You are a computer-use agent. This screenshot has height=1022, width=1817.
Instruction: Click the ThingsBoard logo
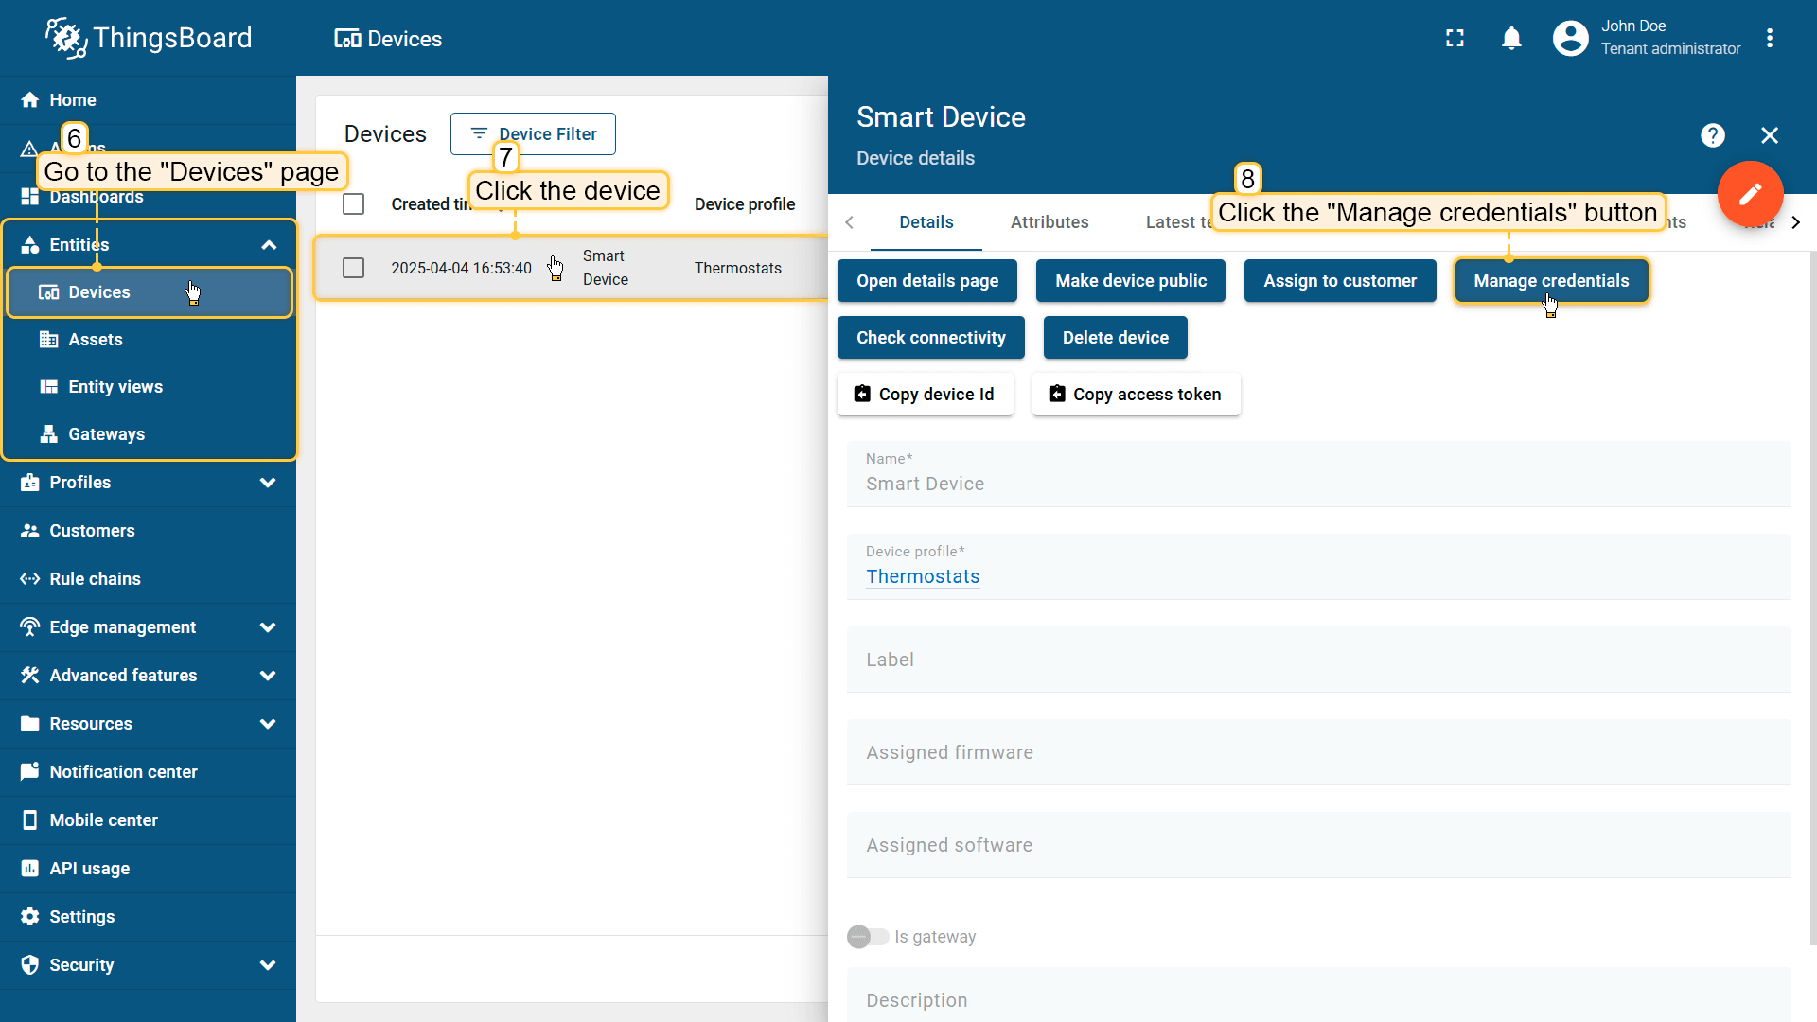click(x=149, y=38)
